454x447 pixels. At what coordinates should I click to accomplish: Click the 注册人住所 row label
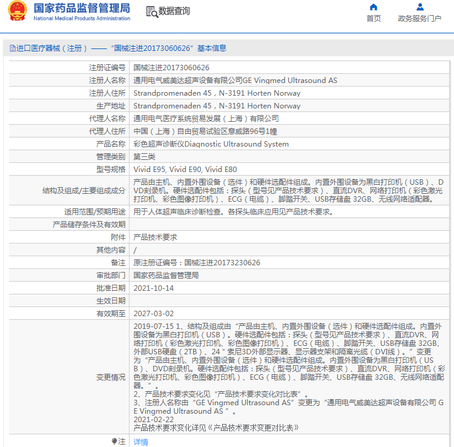tap(107, 93)
